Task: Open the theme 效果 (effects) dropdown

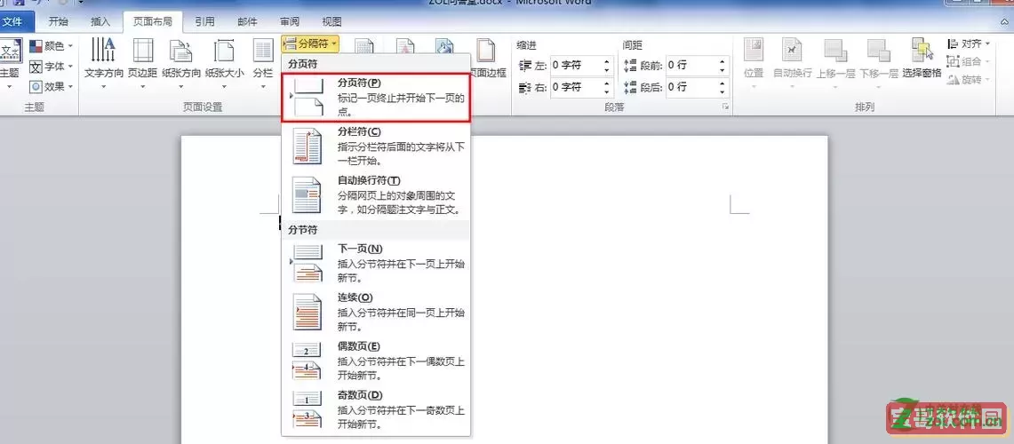Action: click(51, 86)
